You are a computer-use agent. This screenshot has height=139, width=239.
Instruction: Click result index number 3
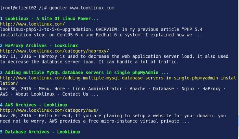1,73
